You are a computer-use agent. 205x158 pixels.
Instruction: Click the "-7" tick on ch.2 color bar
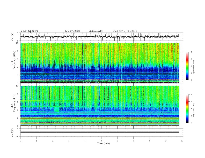coord(191,123)
